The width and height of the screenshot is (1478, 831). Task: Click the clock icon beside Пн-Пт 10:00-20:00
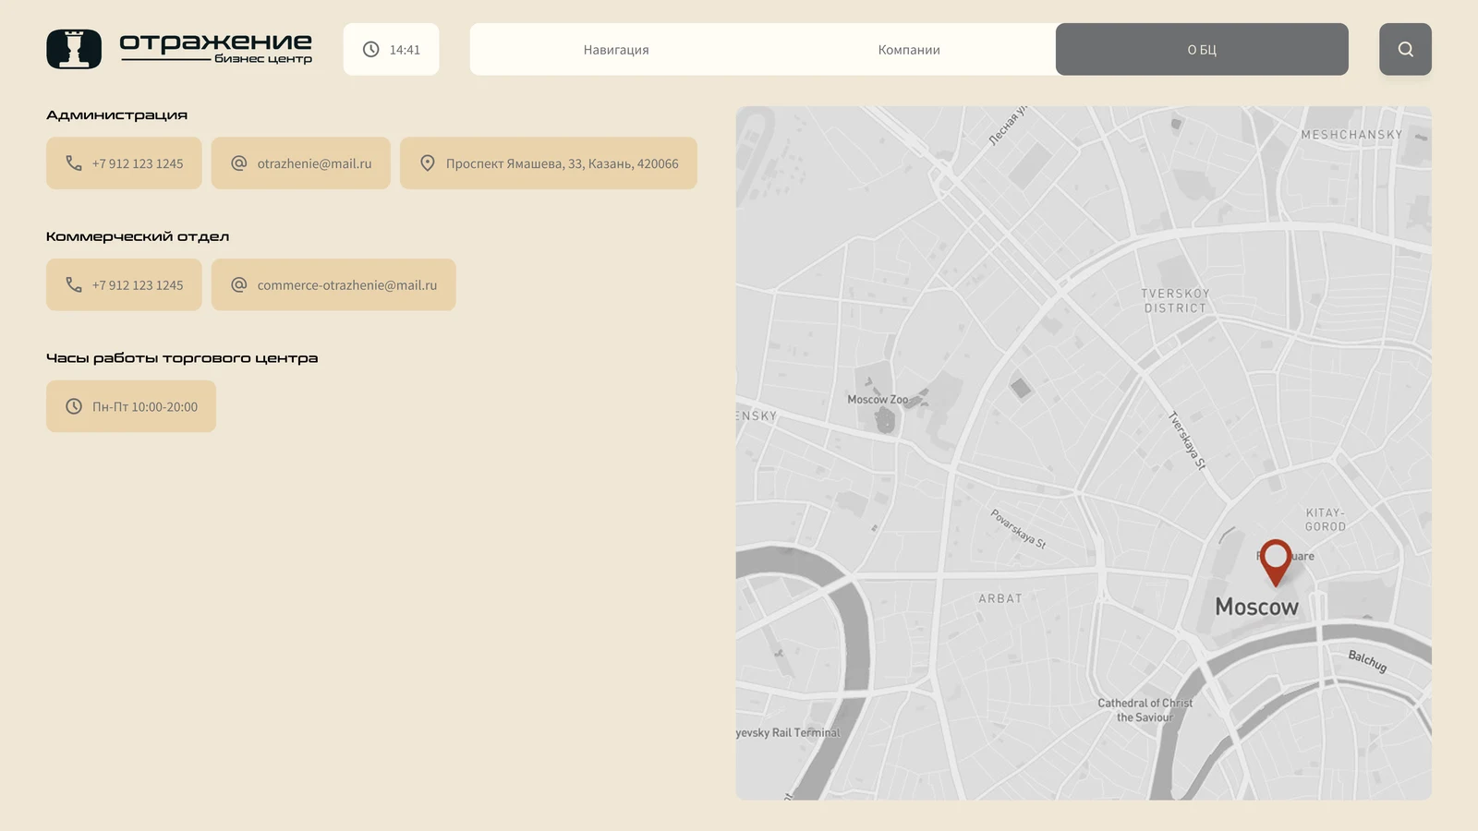coord(74,406)
